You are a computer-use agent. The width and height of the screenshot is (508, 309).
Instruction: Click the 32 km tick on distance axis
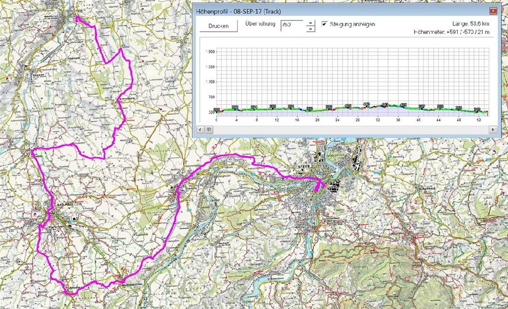[x=378, y=120]
